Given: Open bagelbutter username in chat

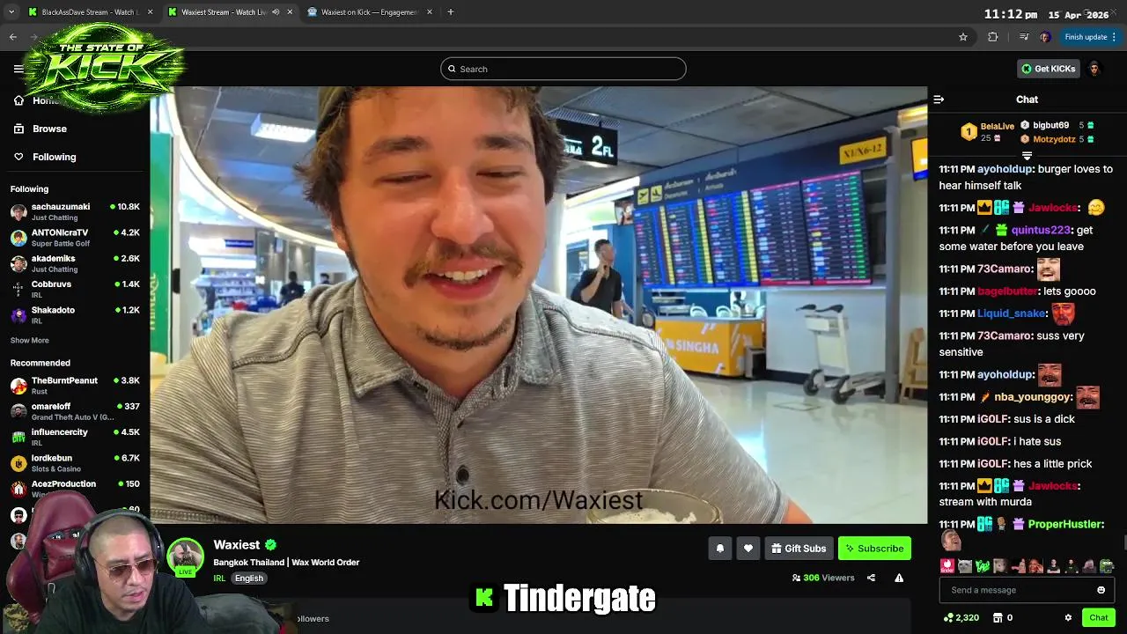Looking at the screenshot, I should [1007, 291].
